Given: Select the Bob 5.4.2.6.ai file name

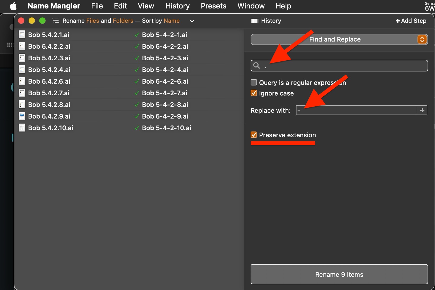Looking at the screenshot, I should (49, 81).
